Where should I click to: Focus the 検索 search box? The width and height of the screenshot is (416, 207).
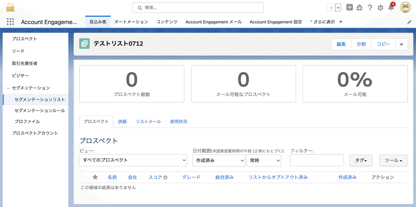point(198,8)
